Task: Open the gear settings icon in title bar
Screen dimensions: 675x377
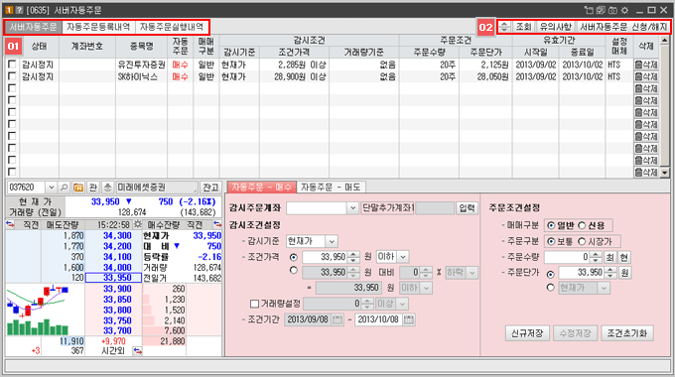Action: click(624, 10)
